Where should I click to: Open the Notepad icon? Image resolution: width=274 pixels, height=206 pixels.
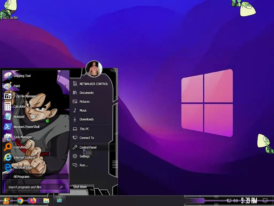[8, 116]
